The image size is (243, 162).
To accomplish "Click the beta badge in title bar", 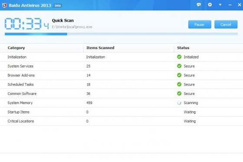I will pyautogui.click(x=58, y=6).
